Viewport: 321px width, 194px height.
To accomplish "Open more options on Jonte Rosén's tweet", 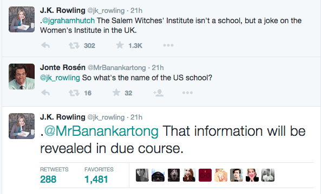I will (187, 93).
